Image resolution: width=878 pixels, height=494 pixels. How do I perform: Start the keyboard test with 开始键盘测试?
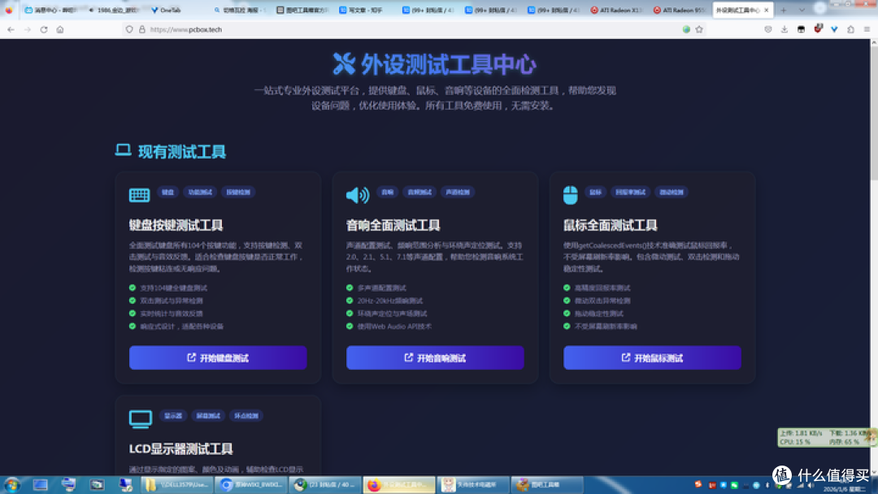click(218, 358)
